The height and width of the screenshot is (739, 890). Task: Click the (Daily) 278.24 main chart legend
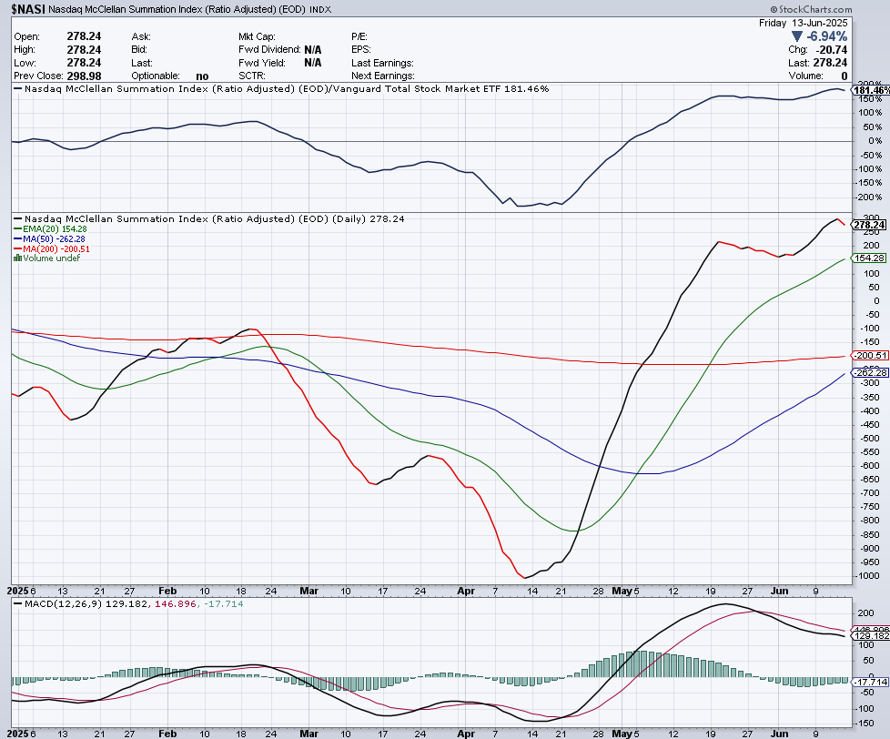click(209, 218)
